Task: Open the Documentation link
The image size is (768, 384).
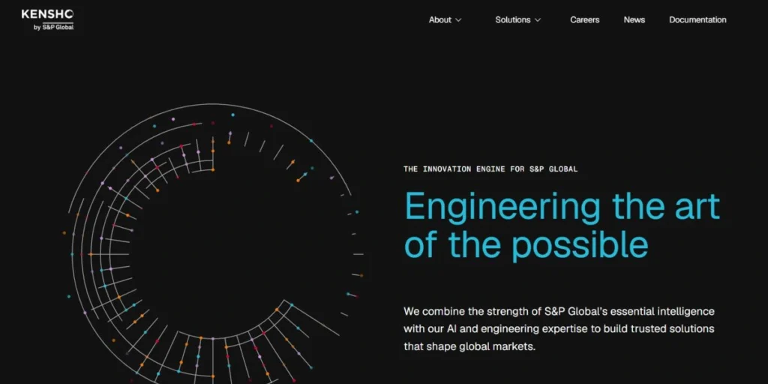Action: (697, 20)
